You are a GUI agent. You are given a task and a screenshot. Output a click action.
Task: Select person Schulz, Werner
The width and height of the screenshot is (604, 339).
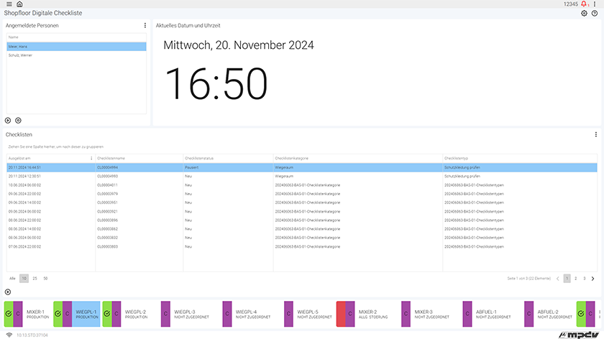(x=20, y=55)
